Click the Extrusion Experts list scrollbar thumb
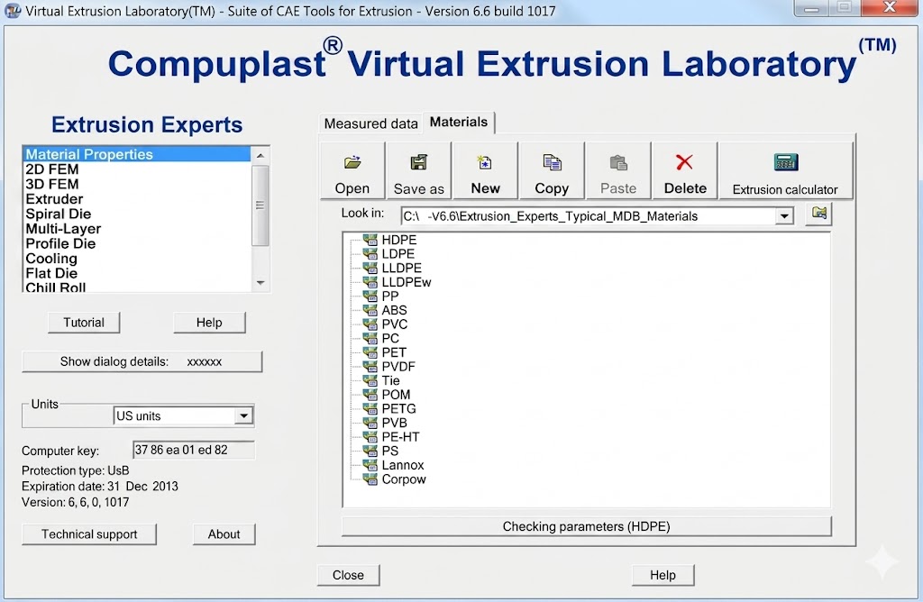923x602 pixels. tap(260, 205)
